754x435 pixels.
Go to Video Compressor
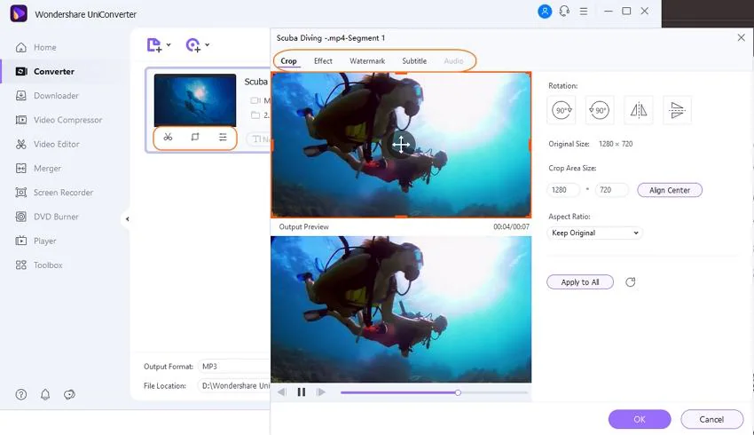[x=59, y=120]
